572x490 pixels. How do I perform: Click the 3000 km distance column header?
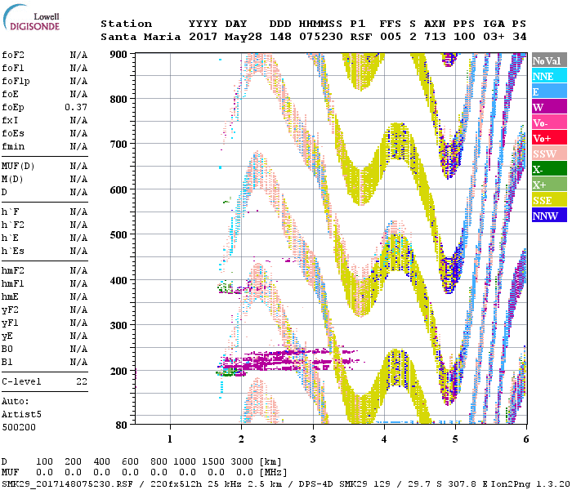coord(242,461)
